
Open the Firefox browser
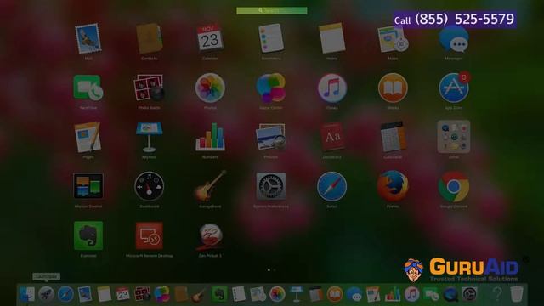pyautogui.click(x=393, y=186)
